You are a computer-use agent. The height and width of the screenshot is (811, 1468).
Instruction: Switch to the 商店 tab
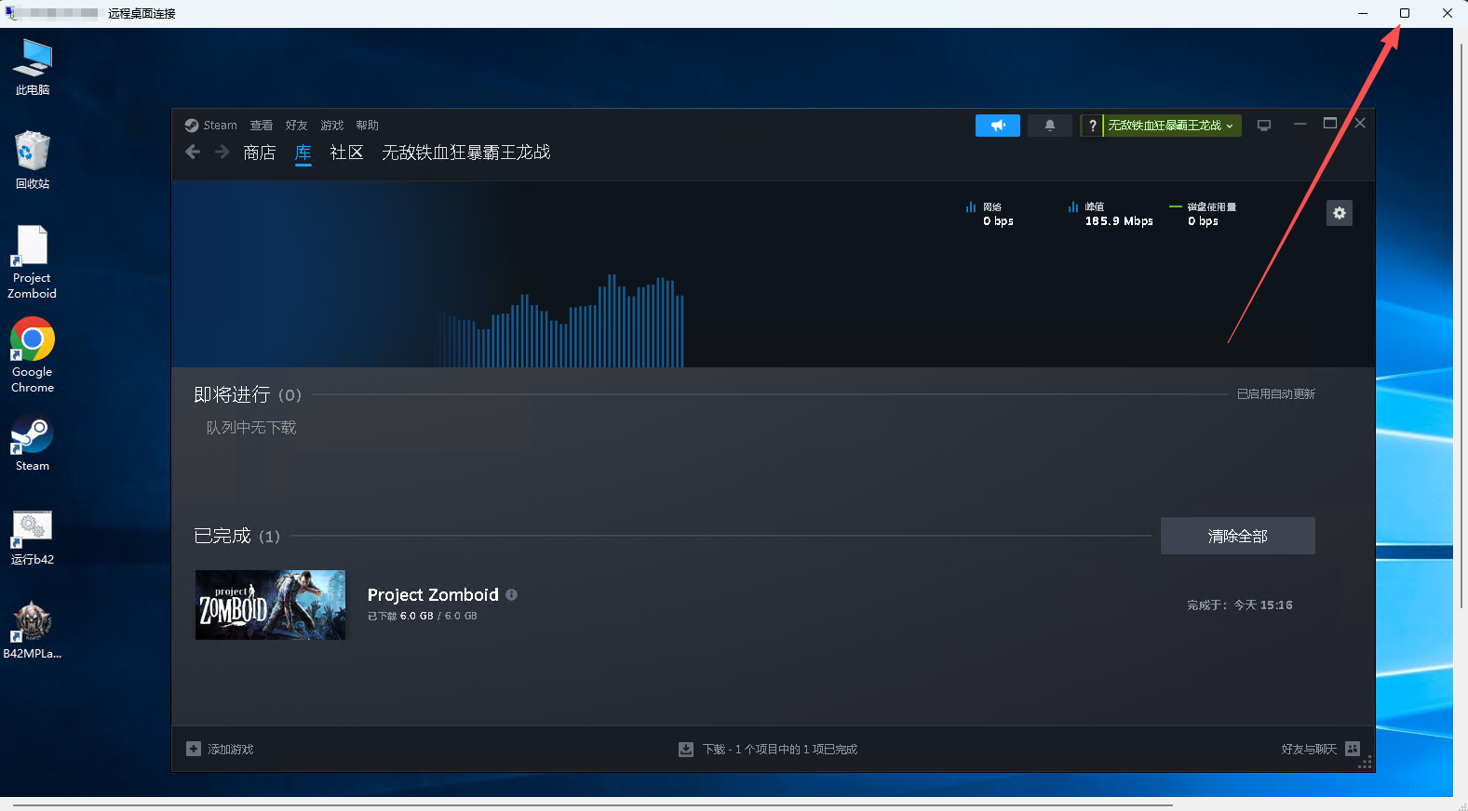point(259,153)
